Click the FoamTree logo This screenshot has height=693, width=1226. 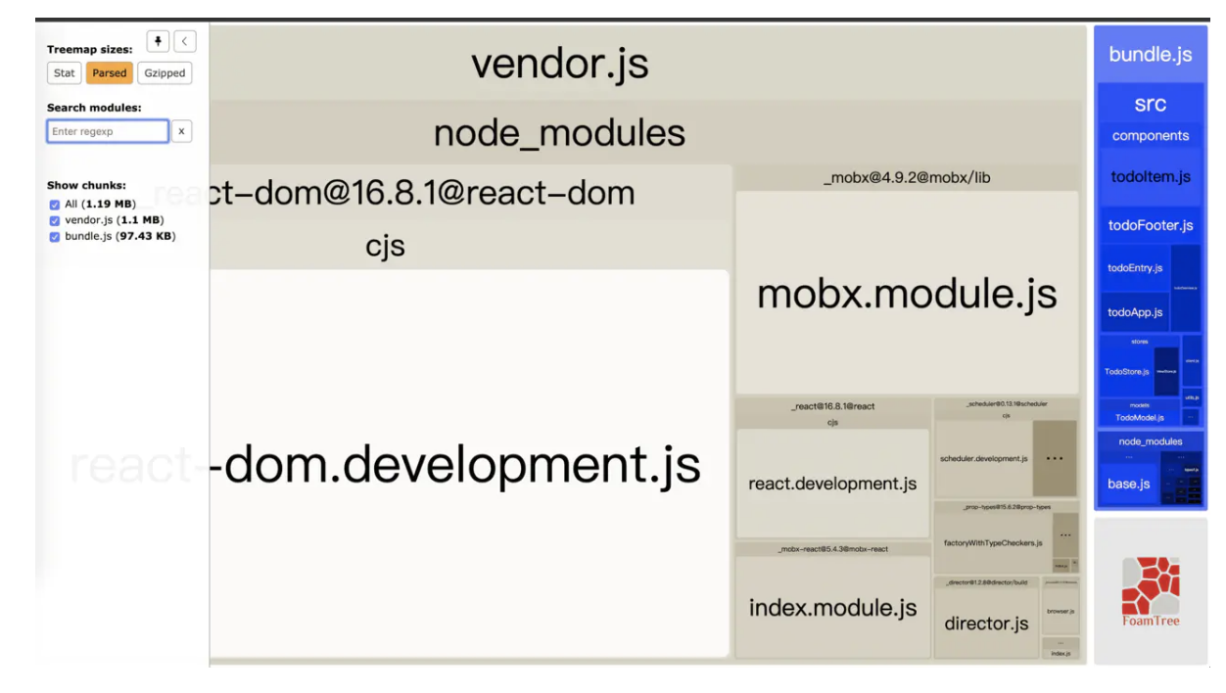tap(1150, 591)
